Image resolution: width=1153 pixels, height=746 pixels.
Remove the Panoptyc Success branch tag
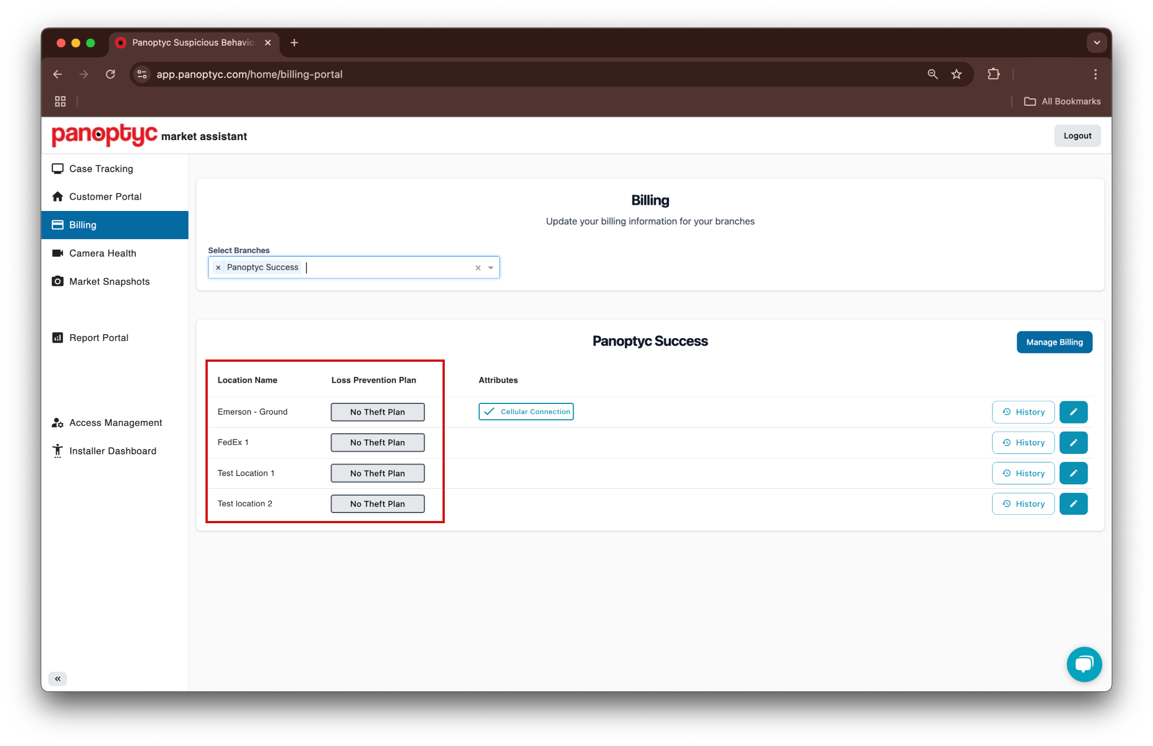218,267
